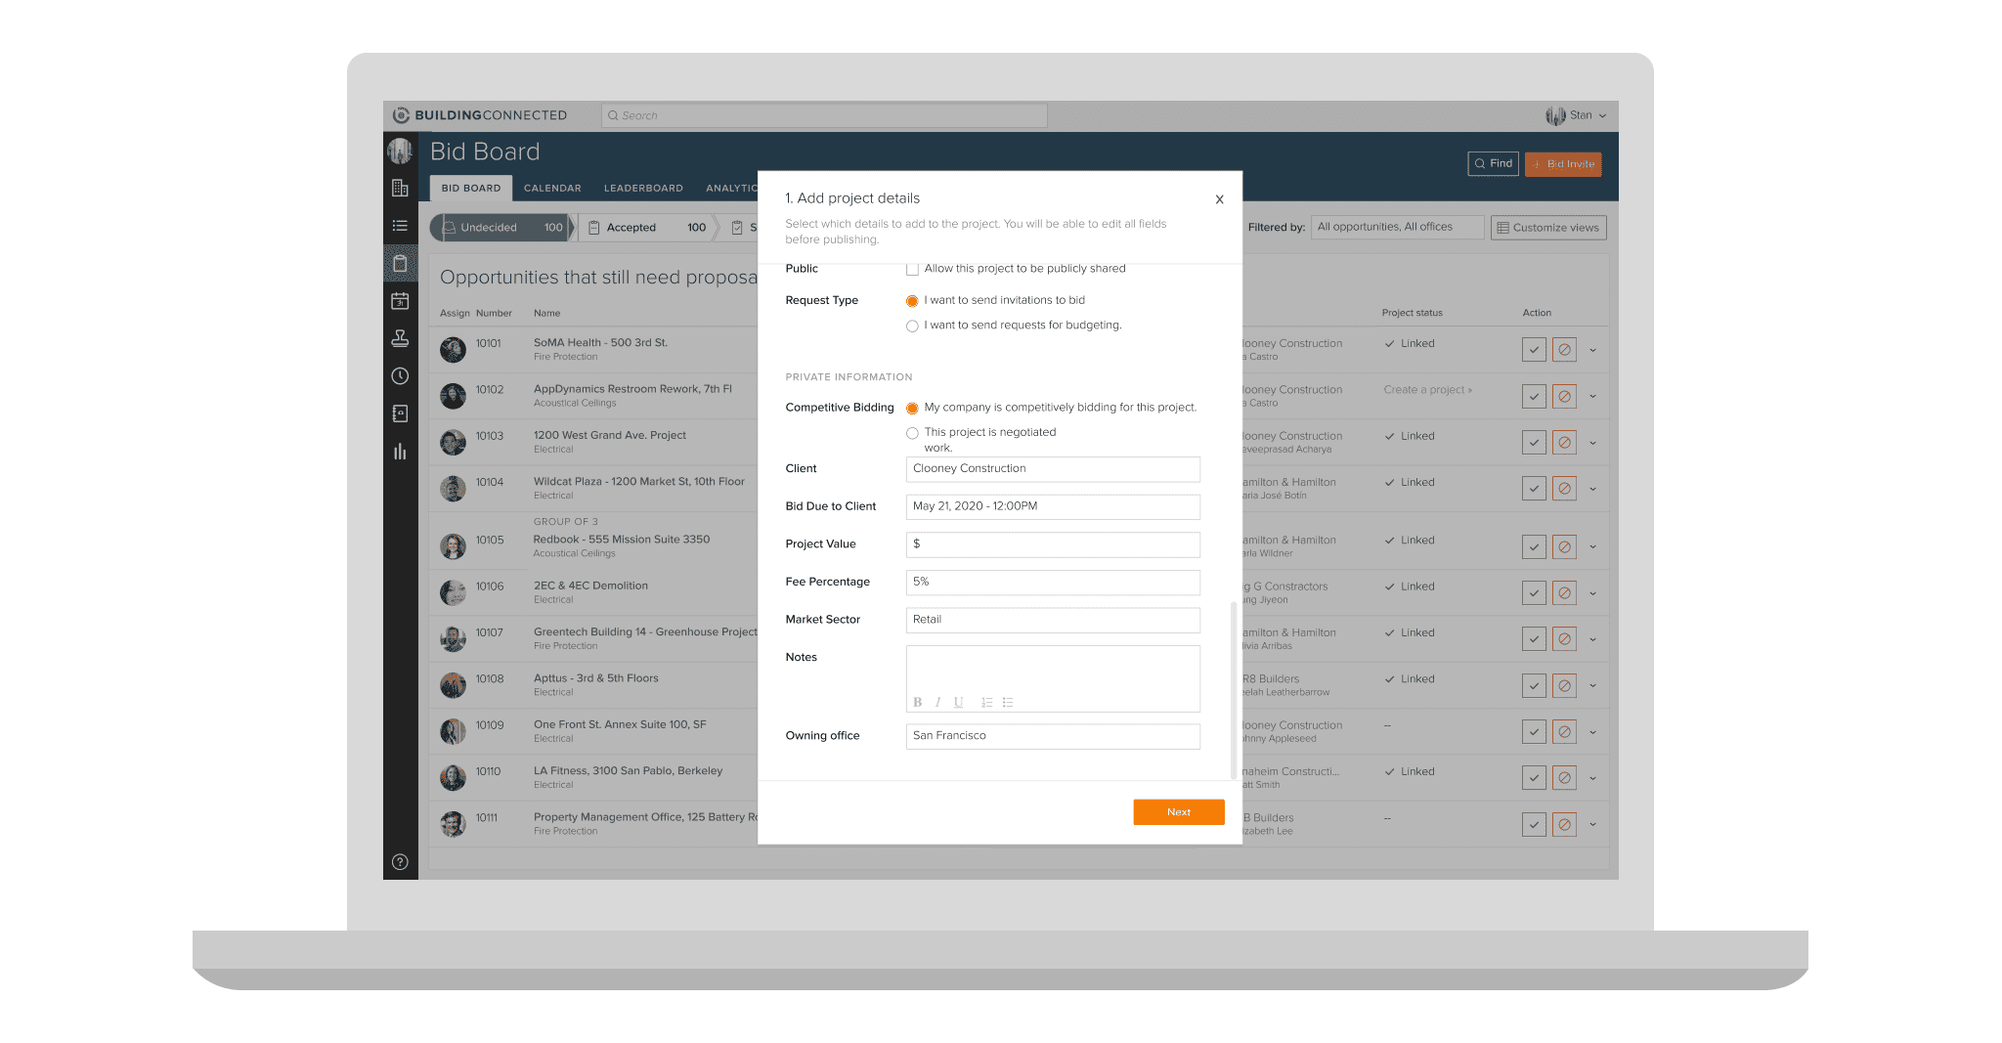Decline opportunity 10101 with the prohibited icon
Image resolution: width=2002 pixels, height=1043 pixels.
point(1564,350)
